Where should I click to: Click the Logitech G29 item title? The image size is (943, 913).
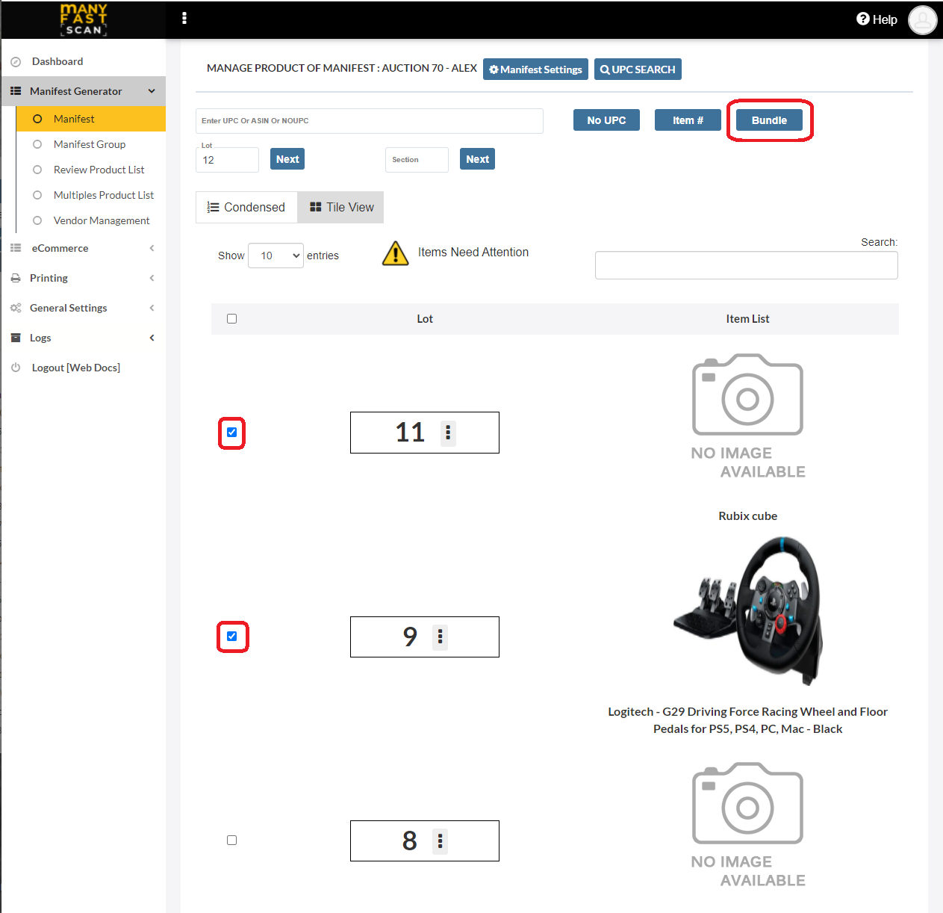point(748,720)
